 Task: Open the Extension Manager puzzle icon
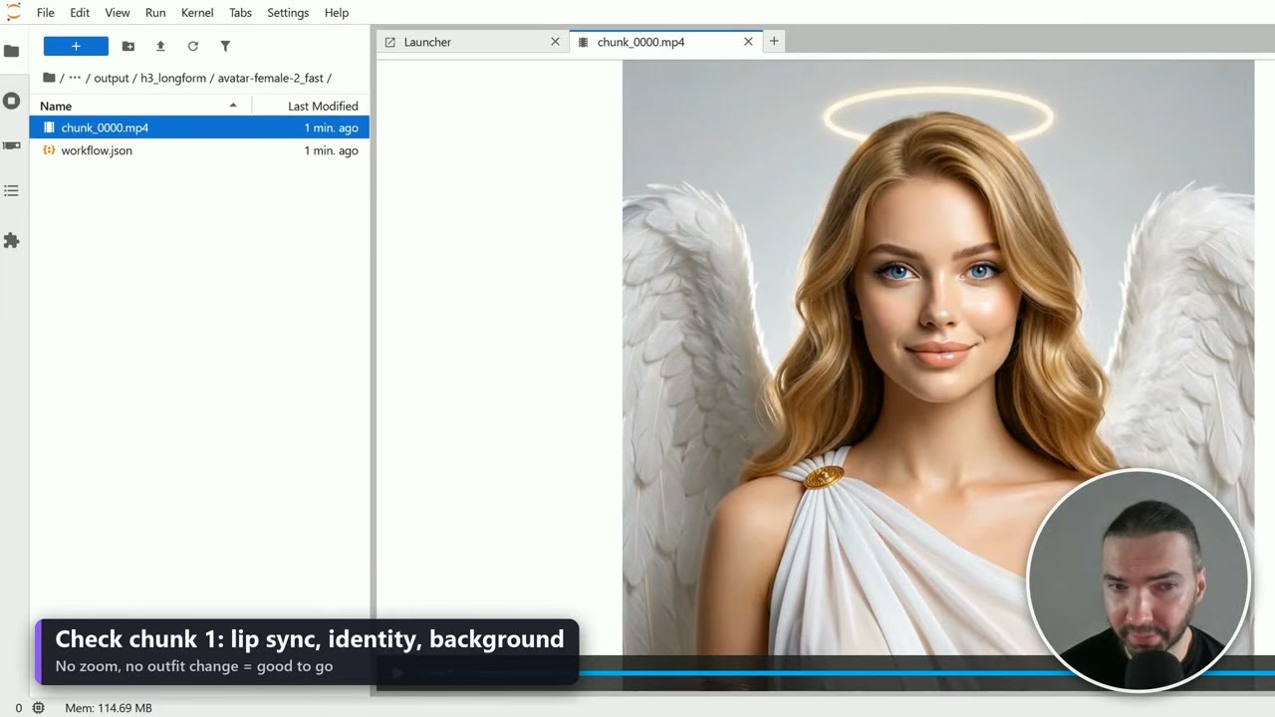(12, 240)
